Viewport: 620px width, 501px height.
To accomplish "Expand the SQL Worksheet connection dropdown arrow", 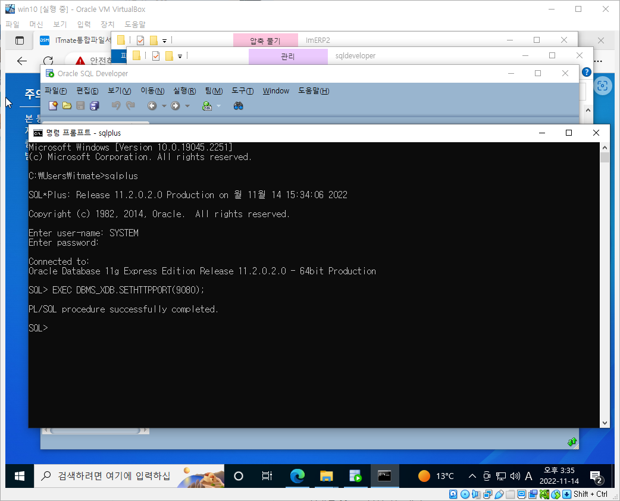I will (x=218, y=106).
